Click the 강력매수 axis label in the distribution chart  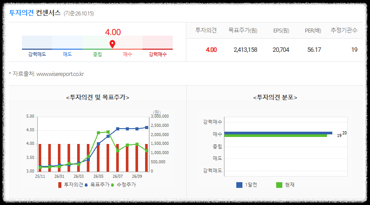(x=213, y=122)
